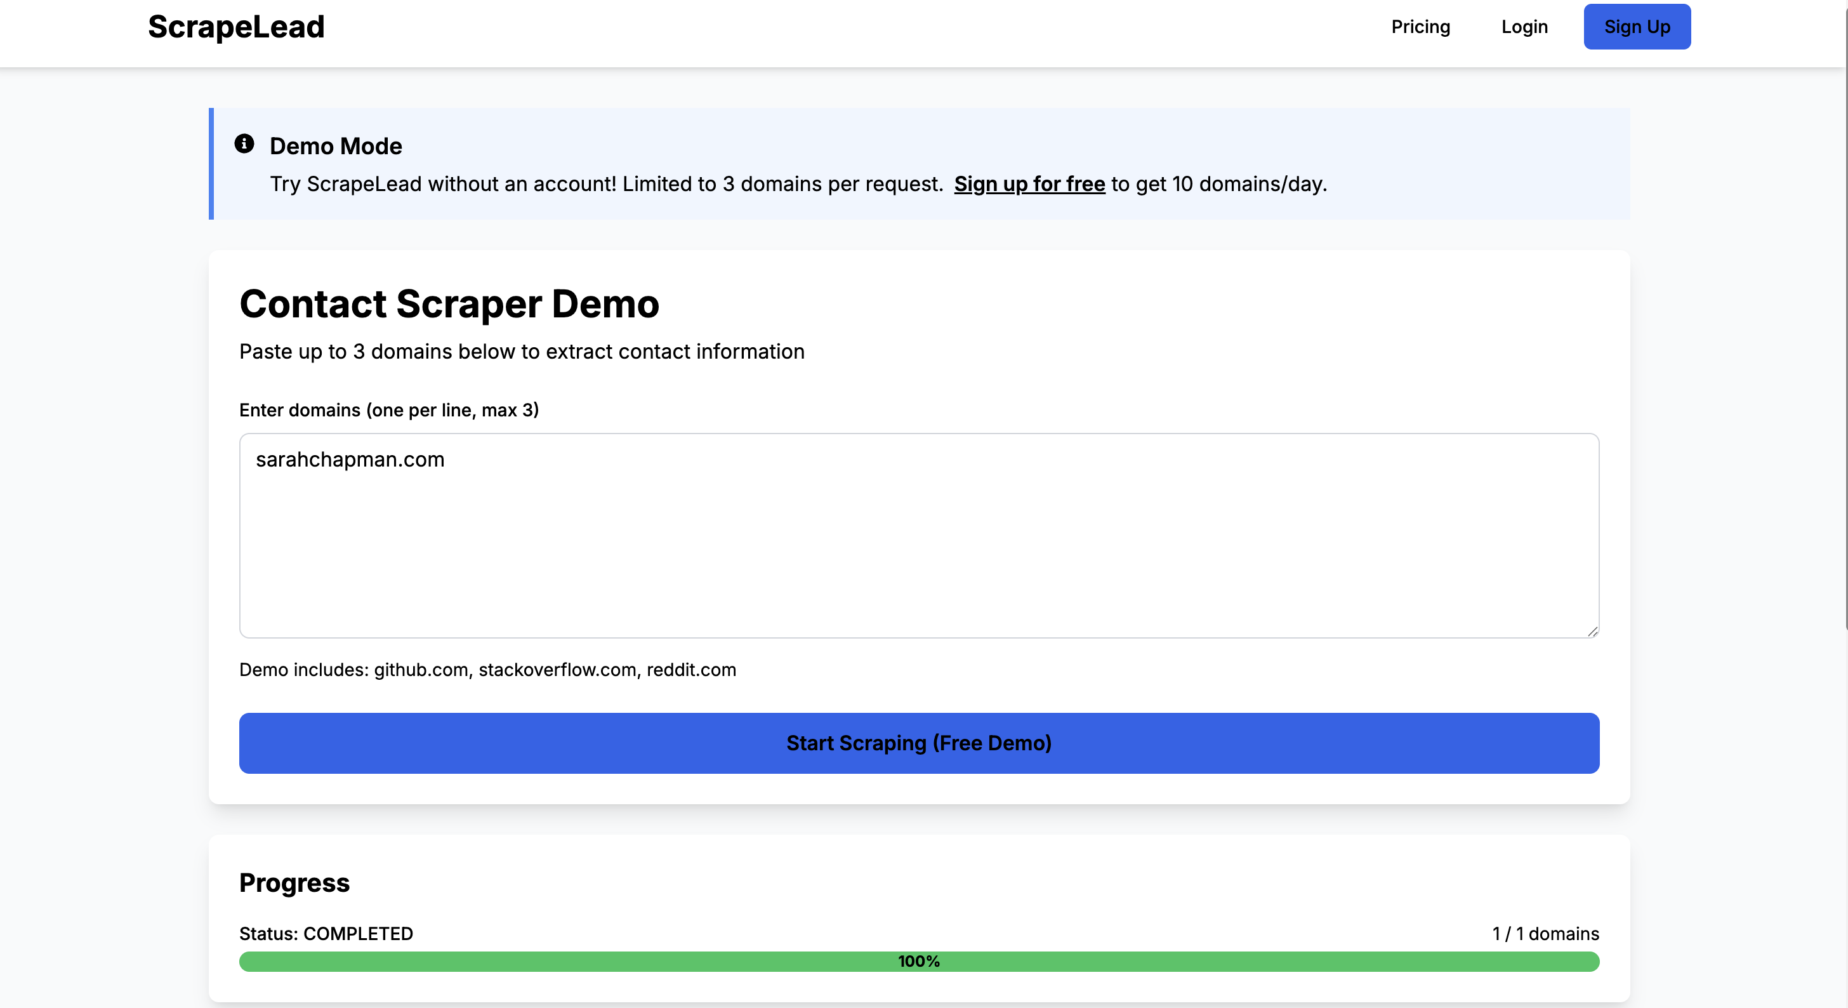This screenshot has width=1848, height=1008.
Task: Click the '1 / 1 domains' counter
Action: click(x=1545, y=932)
